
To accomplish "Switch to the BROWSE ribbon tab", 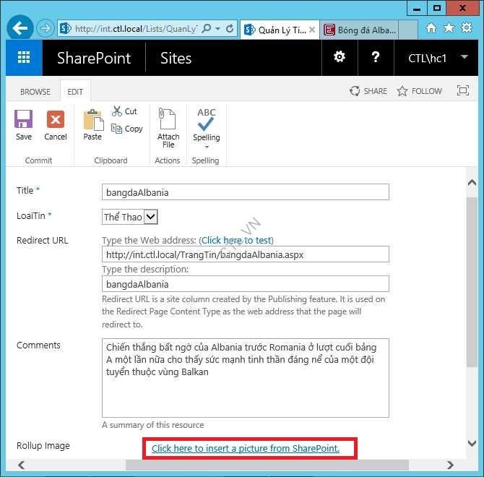I will pos(35,92).
